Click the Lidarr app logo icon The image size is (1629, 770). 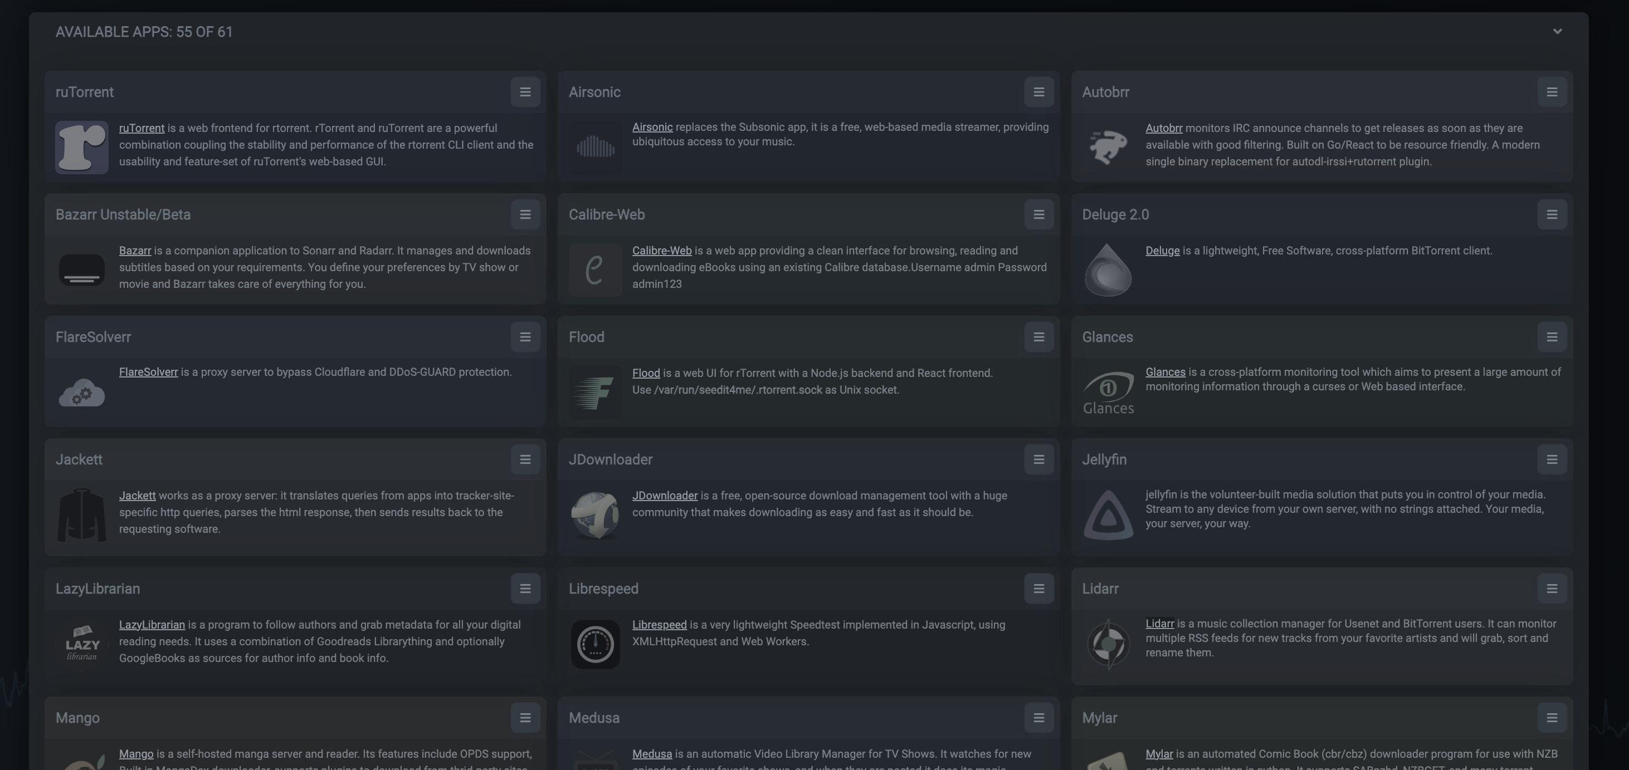click(1109, 644)
